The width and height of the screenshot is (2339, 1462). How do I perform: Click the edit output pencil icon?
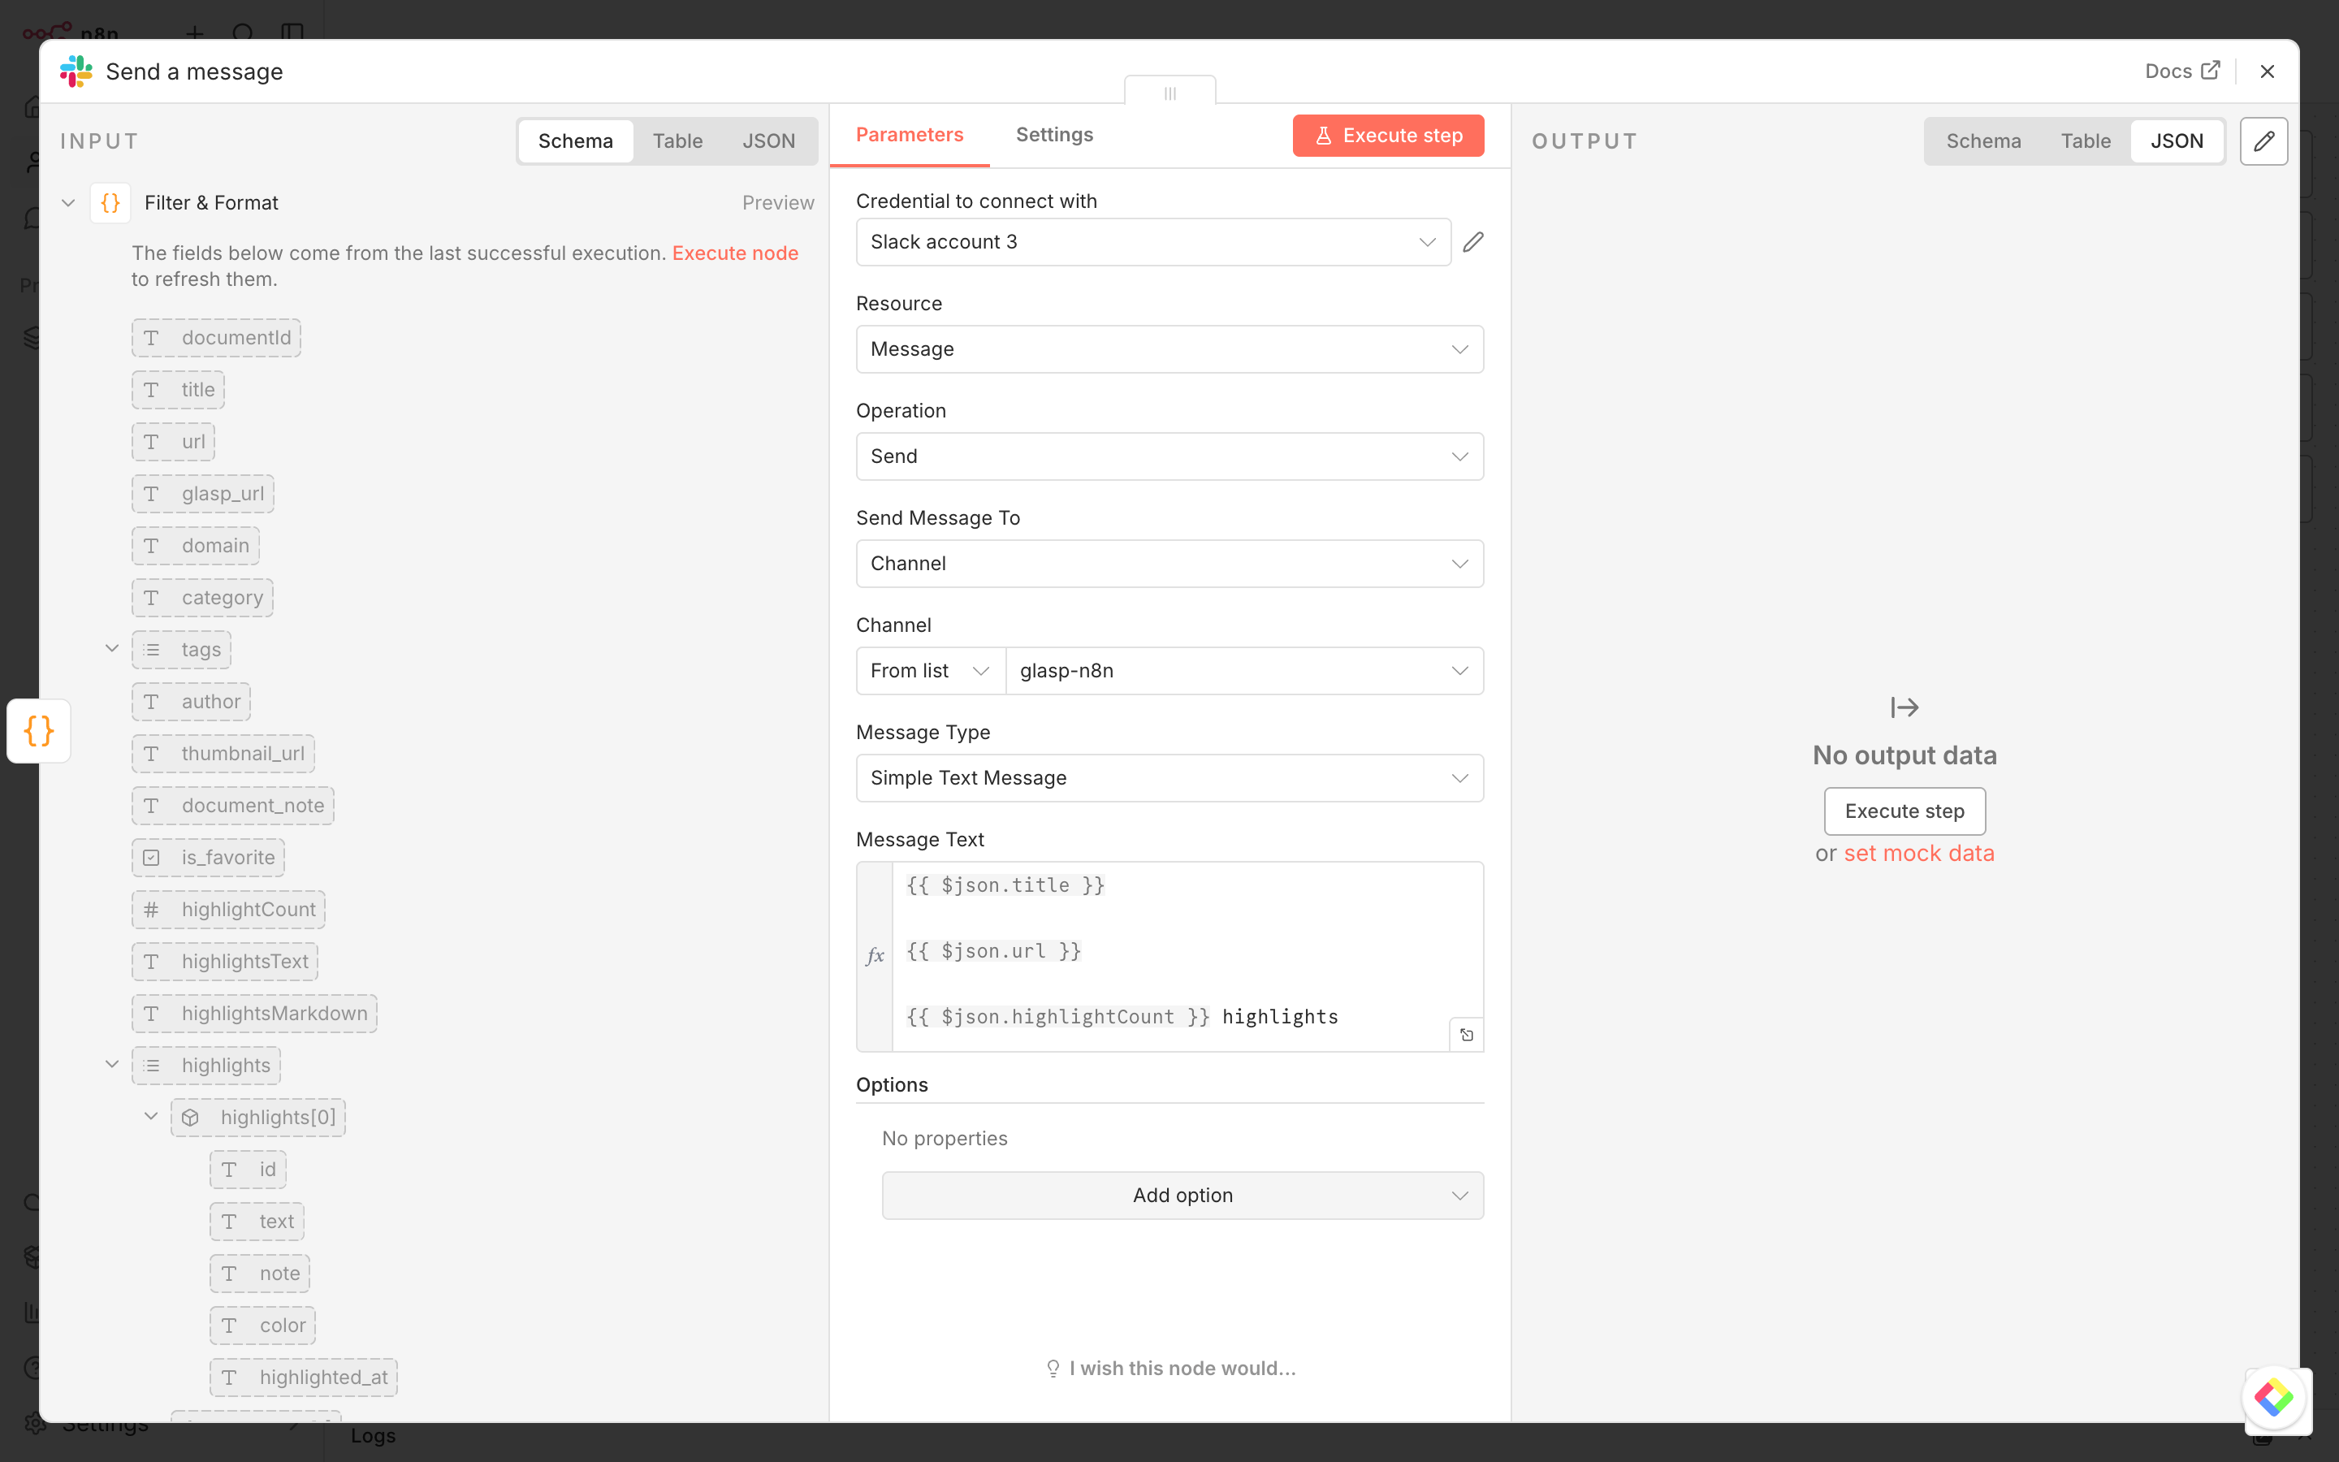2263,141
